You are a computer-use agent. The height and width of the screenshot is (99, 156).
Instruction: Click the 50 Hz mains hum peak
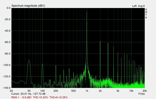[29, 60]
